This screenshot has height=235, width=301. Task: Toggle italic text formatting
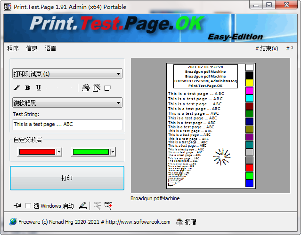[17, 88]
